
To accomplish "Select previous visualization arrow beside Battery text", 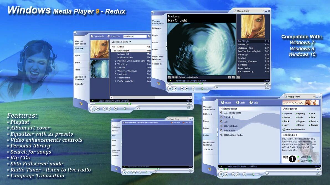I will pyautogui.click(x=173, y=77).
